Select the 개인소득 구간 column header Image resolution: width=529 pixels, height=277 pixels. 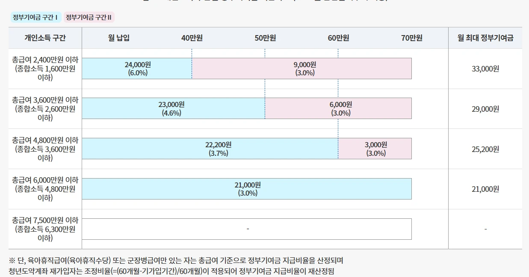point(45,38)
